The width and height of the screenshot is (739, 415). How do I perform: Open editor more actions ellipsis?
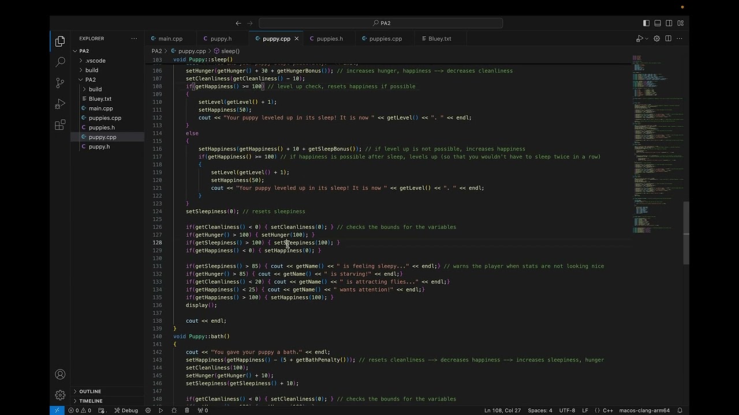680,39
